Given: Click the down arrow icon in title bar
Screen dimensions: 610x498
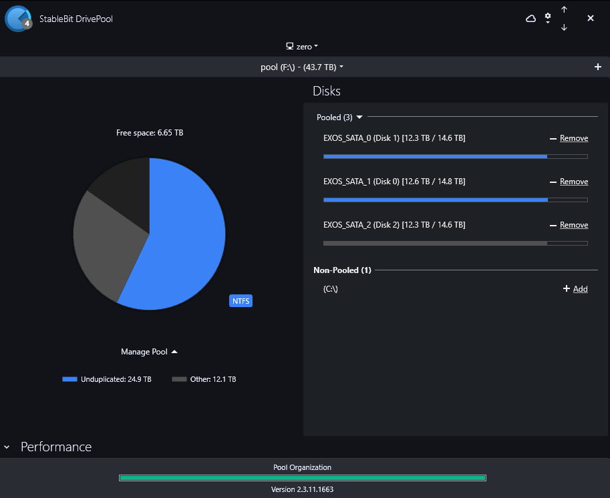Looking at the screenshot, I should 564,27.
